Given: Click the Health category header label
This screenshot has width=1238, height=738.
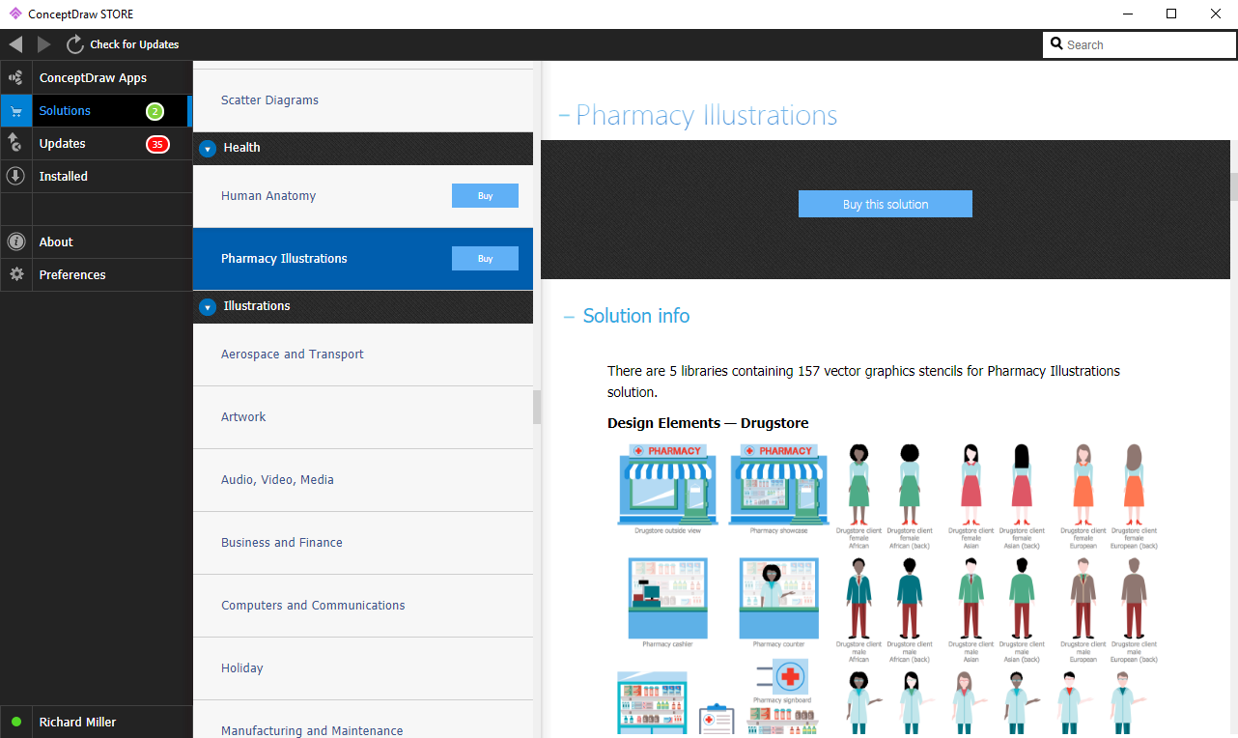Looking at the screenshot, I should [241, 148].
